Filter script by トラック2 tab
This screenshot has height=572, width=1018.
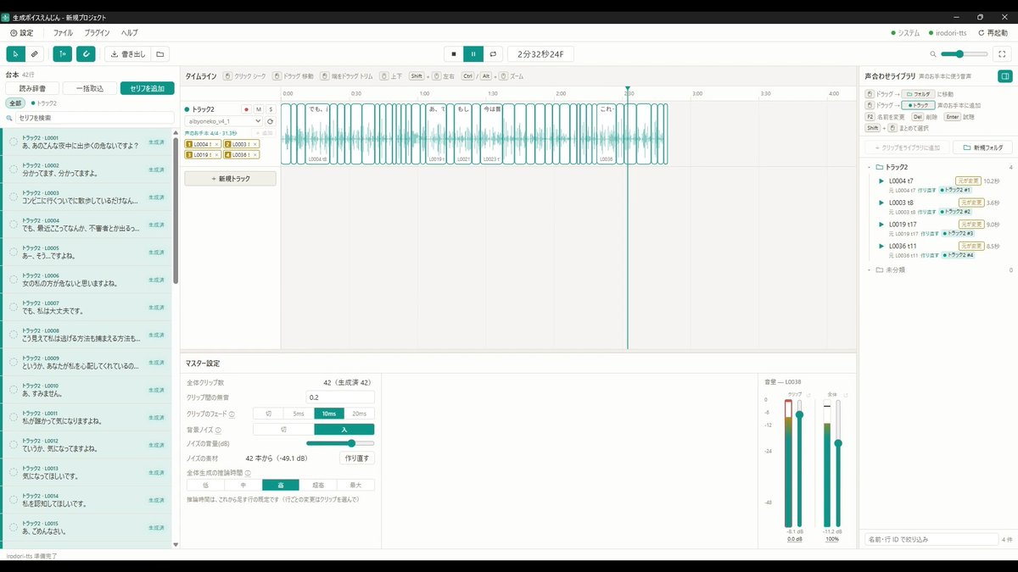[43, 103]
